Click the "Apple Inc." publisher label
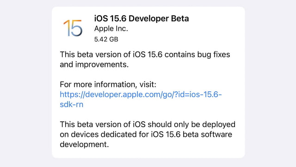This screenshot has width=296, height=167. (x=111, y=29)
